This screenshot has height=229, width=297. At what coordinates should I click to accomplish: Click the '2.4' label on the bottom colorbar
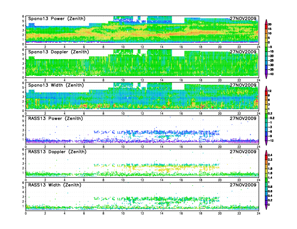coord(270,155)
